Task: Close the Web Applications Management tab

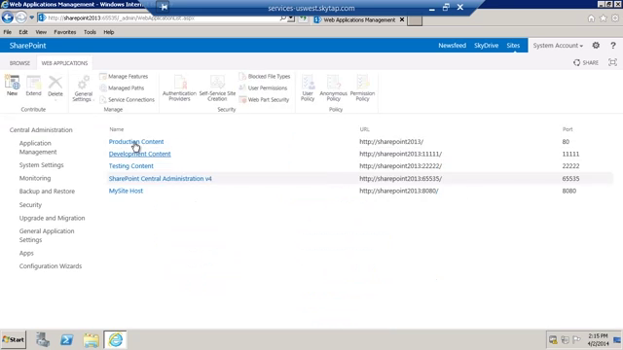Action: pyautogui.click(x=402, y=19)
